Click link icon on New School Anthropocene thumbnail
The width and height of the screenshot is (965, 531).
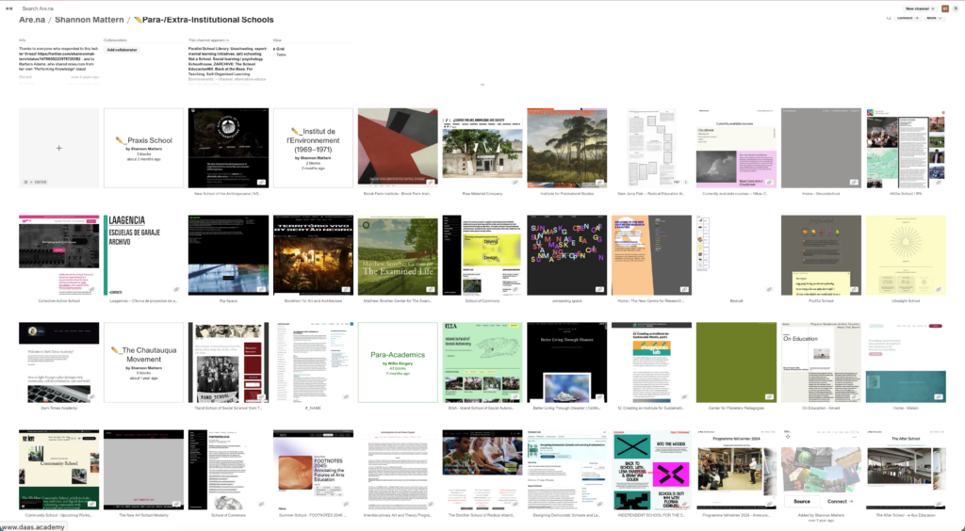tap(261, 183)
